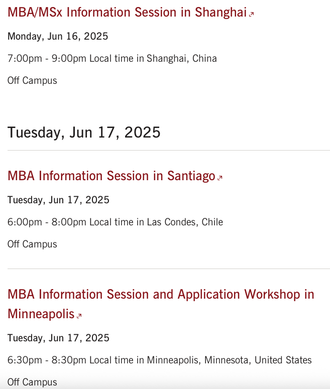Click the Las Condes, Chile location text
This screenshot has width=330, height=389.
click(185, 222)
